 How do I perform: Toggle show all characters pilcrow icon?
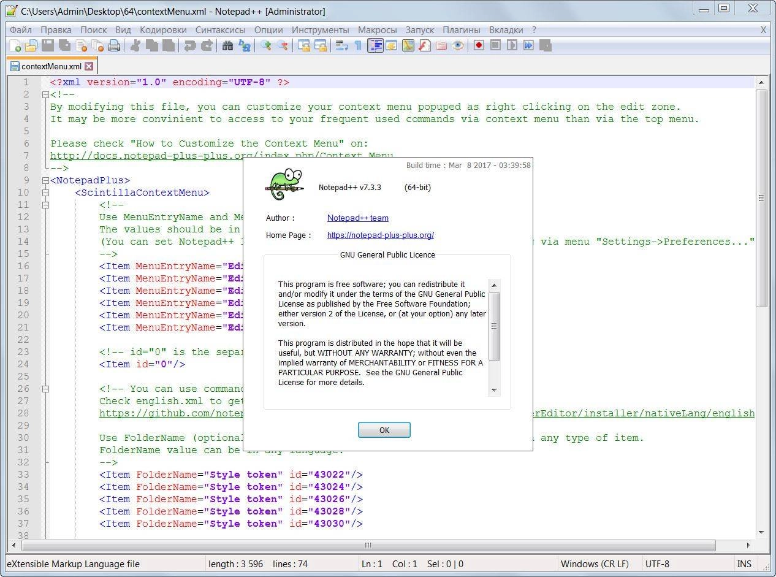click(358, 45)
